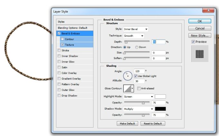219x136 pixels.
Task: Enable the Stroke effect checkbox
Action: 59,50
